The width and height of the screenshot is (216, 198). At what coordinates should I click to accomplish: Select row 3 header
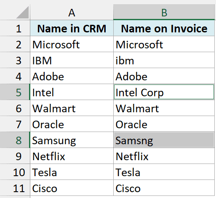click(x=15, y=60)
